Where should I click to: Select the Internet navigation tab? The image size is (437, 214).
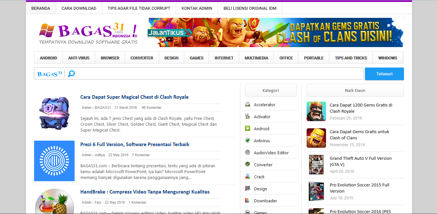tap(224, 58)
